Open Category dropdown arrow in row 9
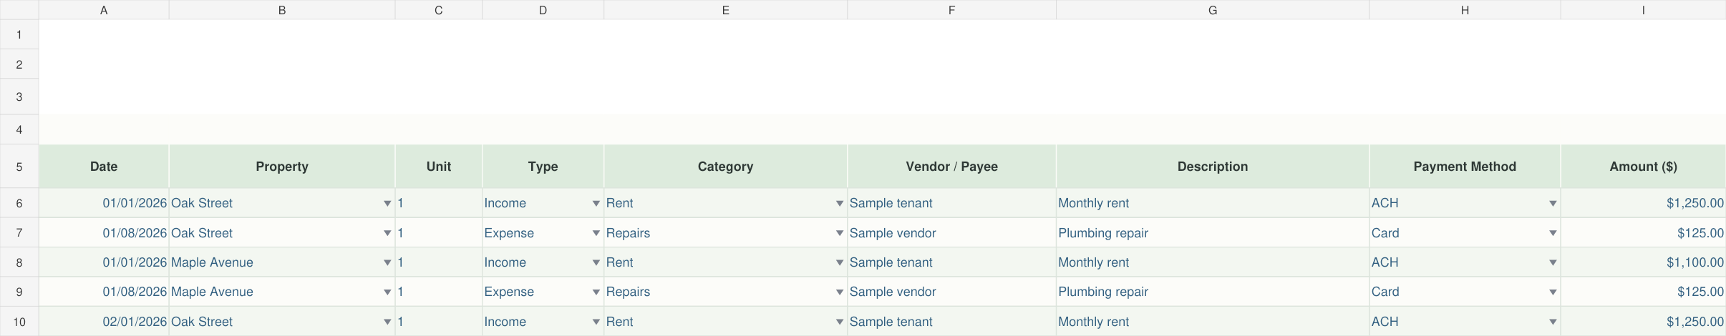Viewport: 1726px width, 336px height. 839,292
